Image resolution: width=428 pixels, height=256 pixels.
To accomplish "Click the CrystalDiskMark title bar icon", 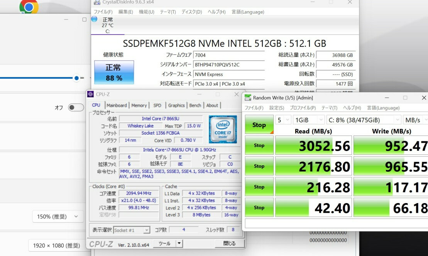I will pyautogui.click(x=247, y=98).
